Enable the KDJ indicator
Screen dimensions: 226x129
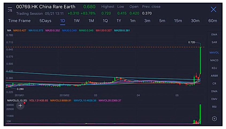[214, 68]
